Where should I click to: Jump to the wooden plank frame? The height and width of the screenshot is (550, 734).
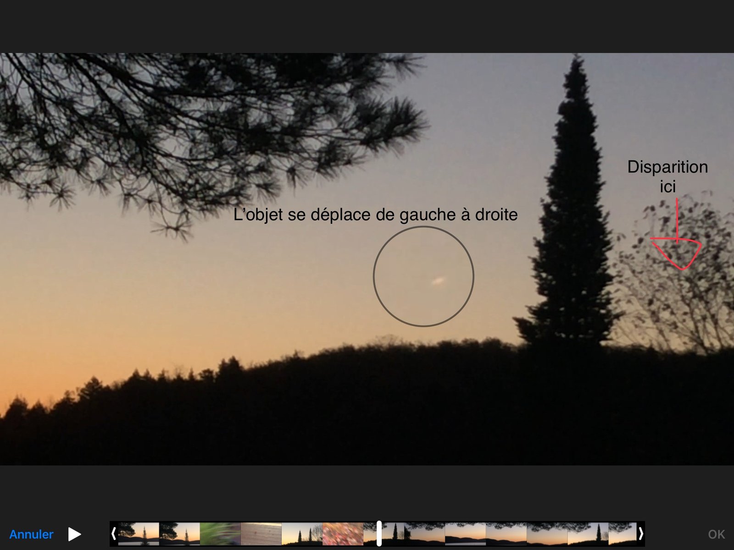click(x=261, y=534)
